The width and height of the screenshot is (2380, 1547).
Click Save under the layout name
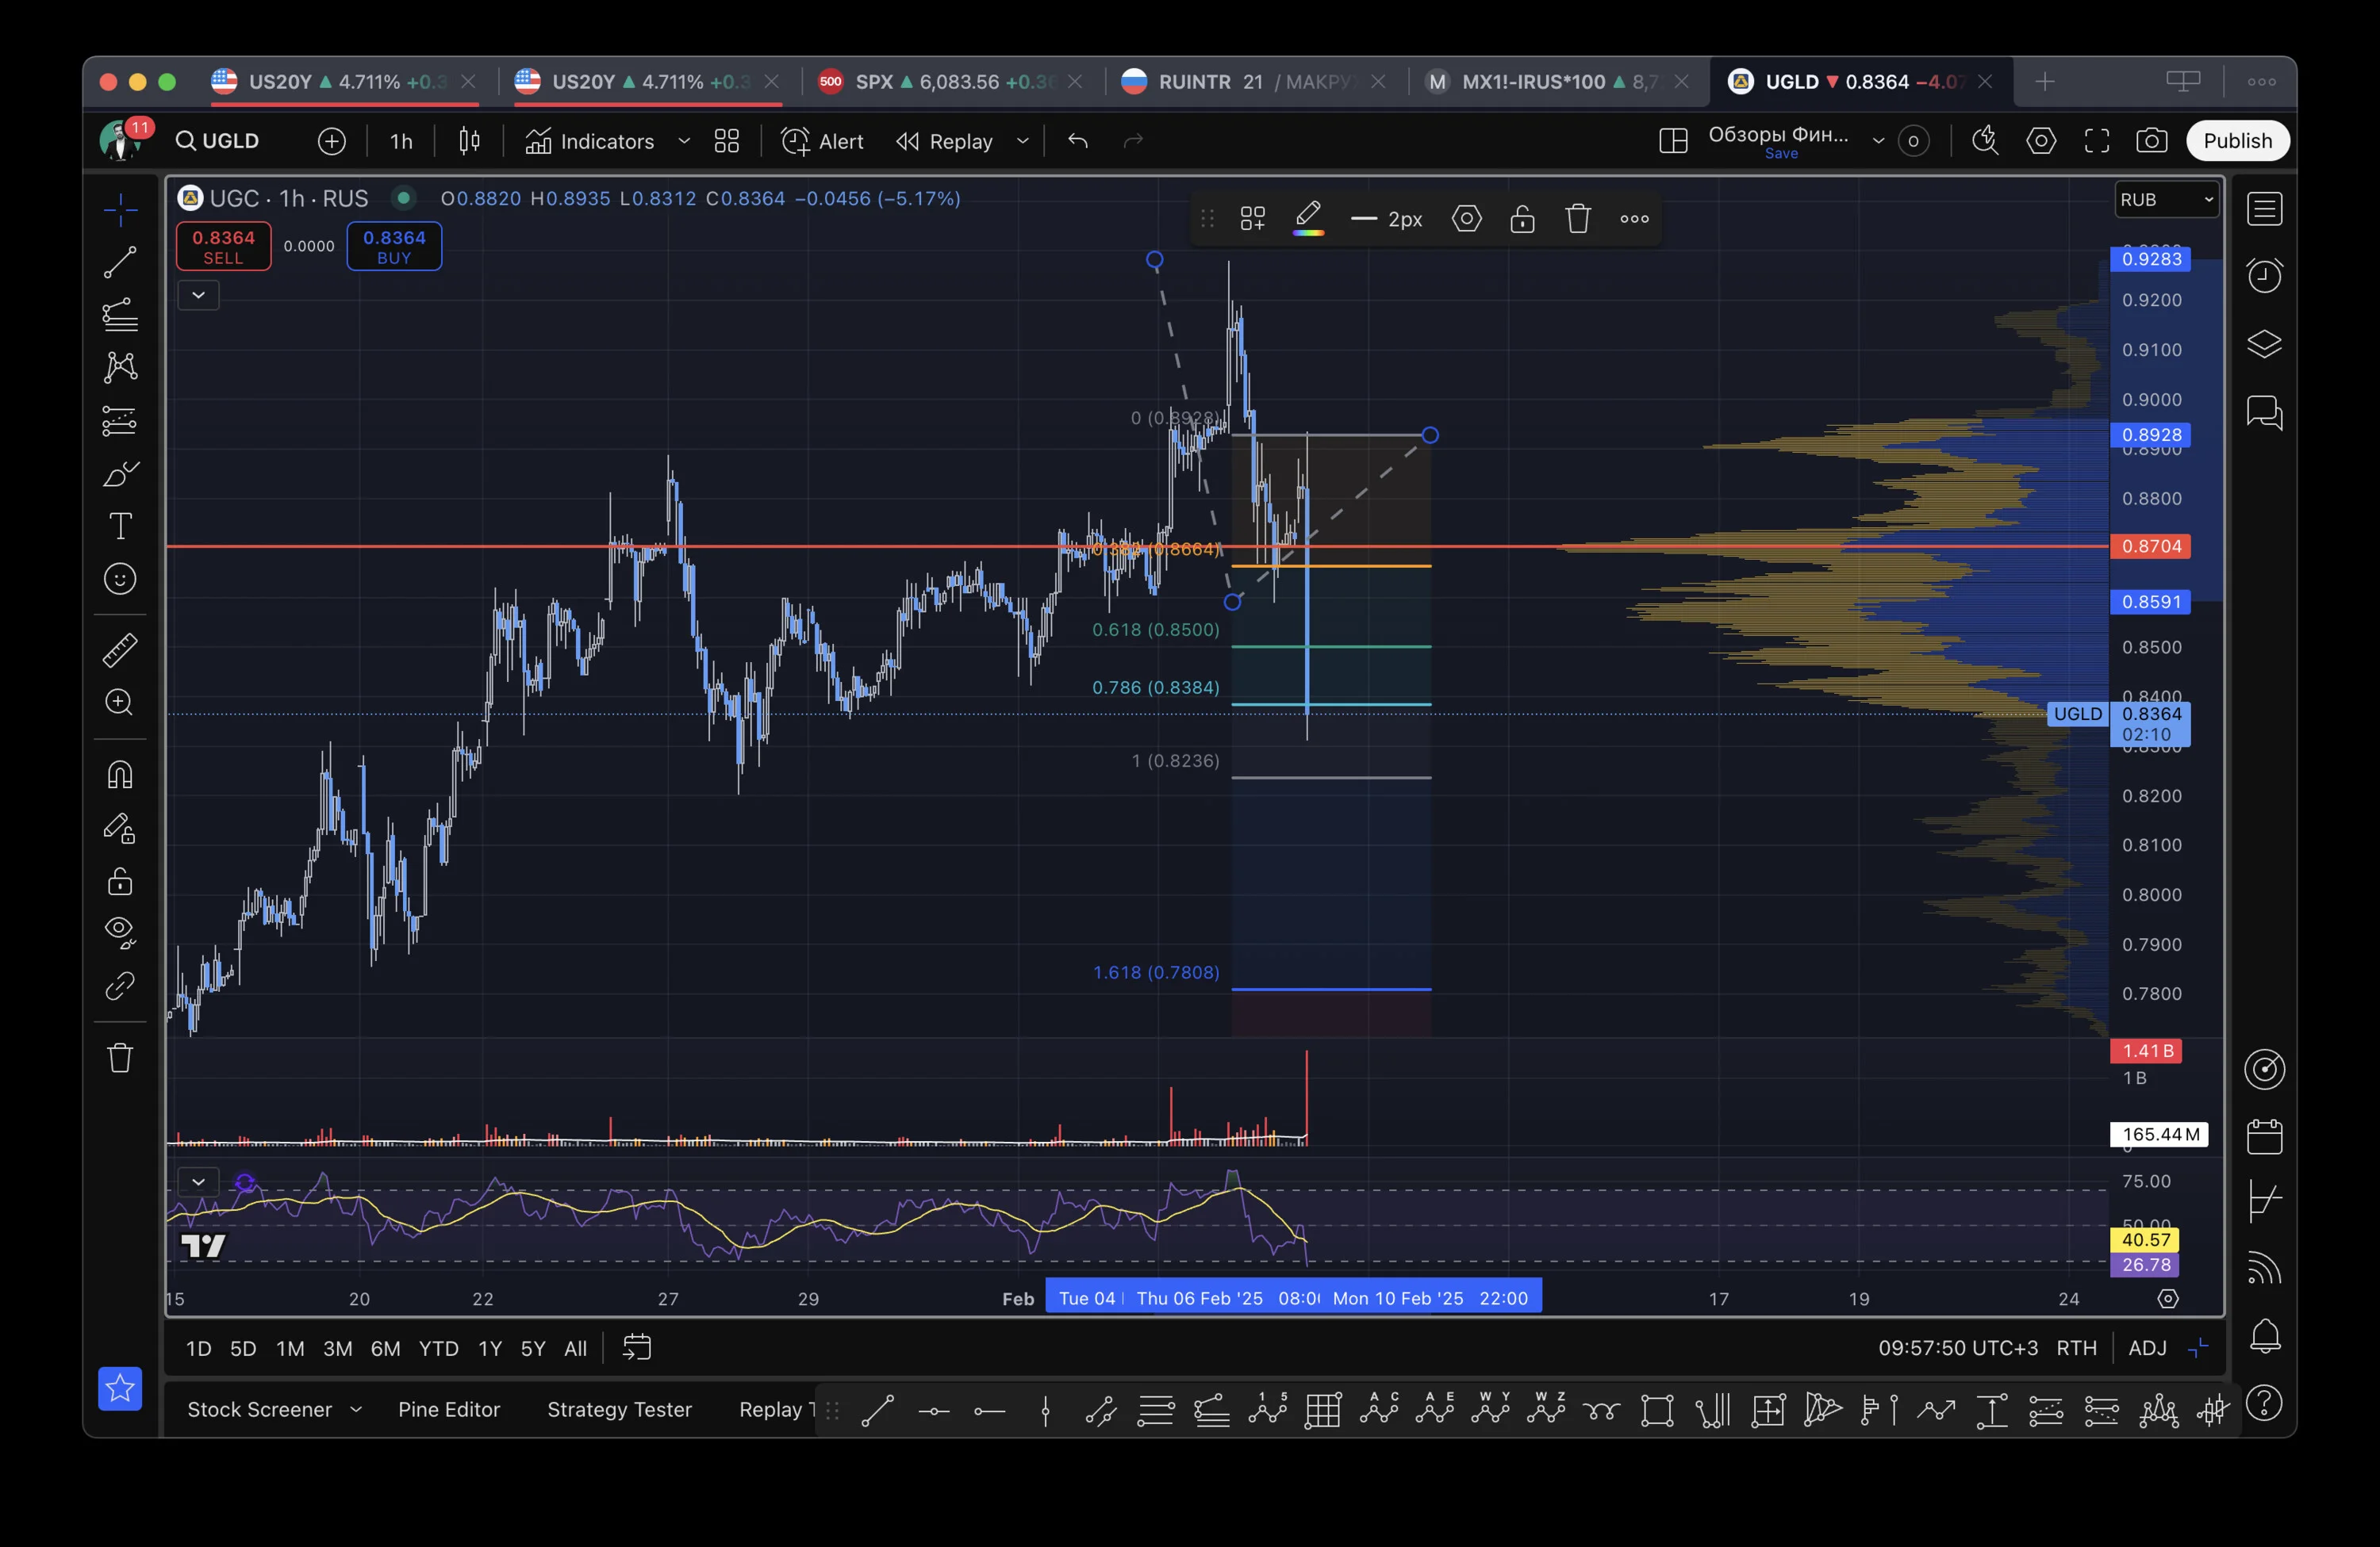pos(1781,154)
